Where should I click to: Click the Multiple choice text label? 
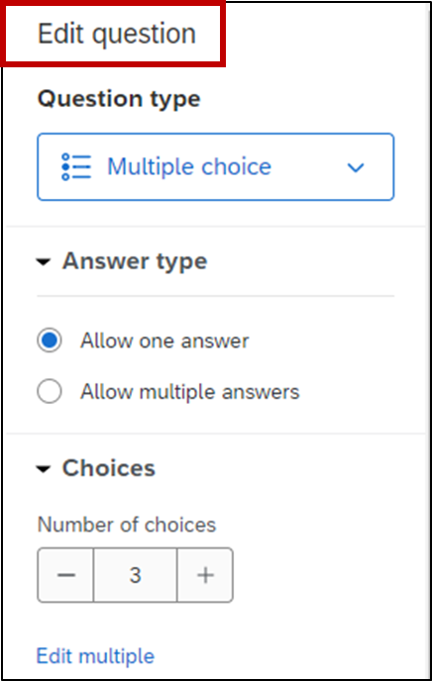point(189,166)
